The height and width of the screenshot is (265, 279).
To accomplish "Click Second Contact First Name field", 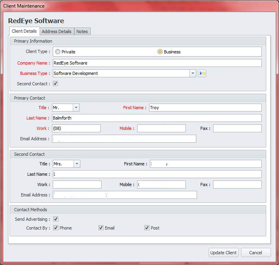I will (206, 164).
